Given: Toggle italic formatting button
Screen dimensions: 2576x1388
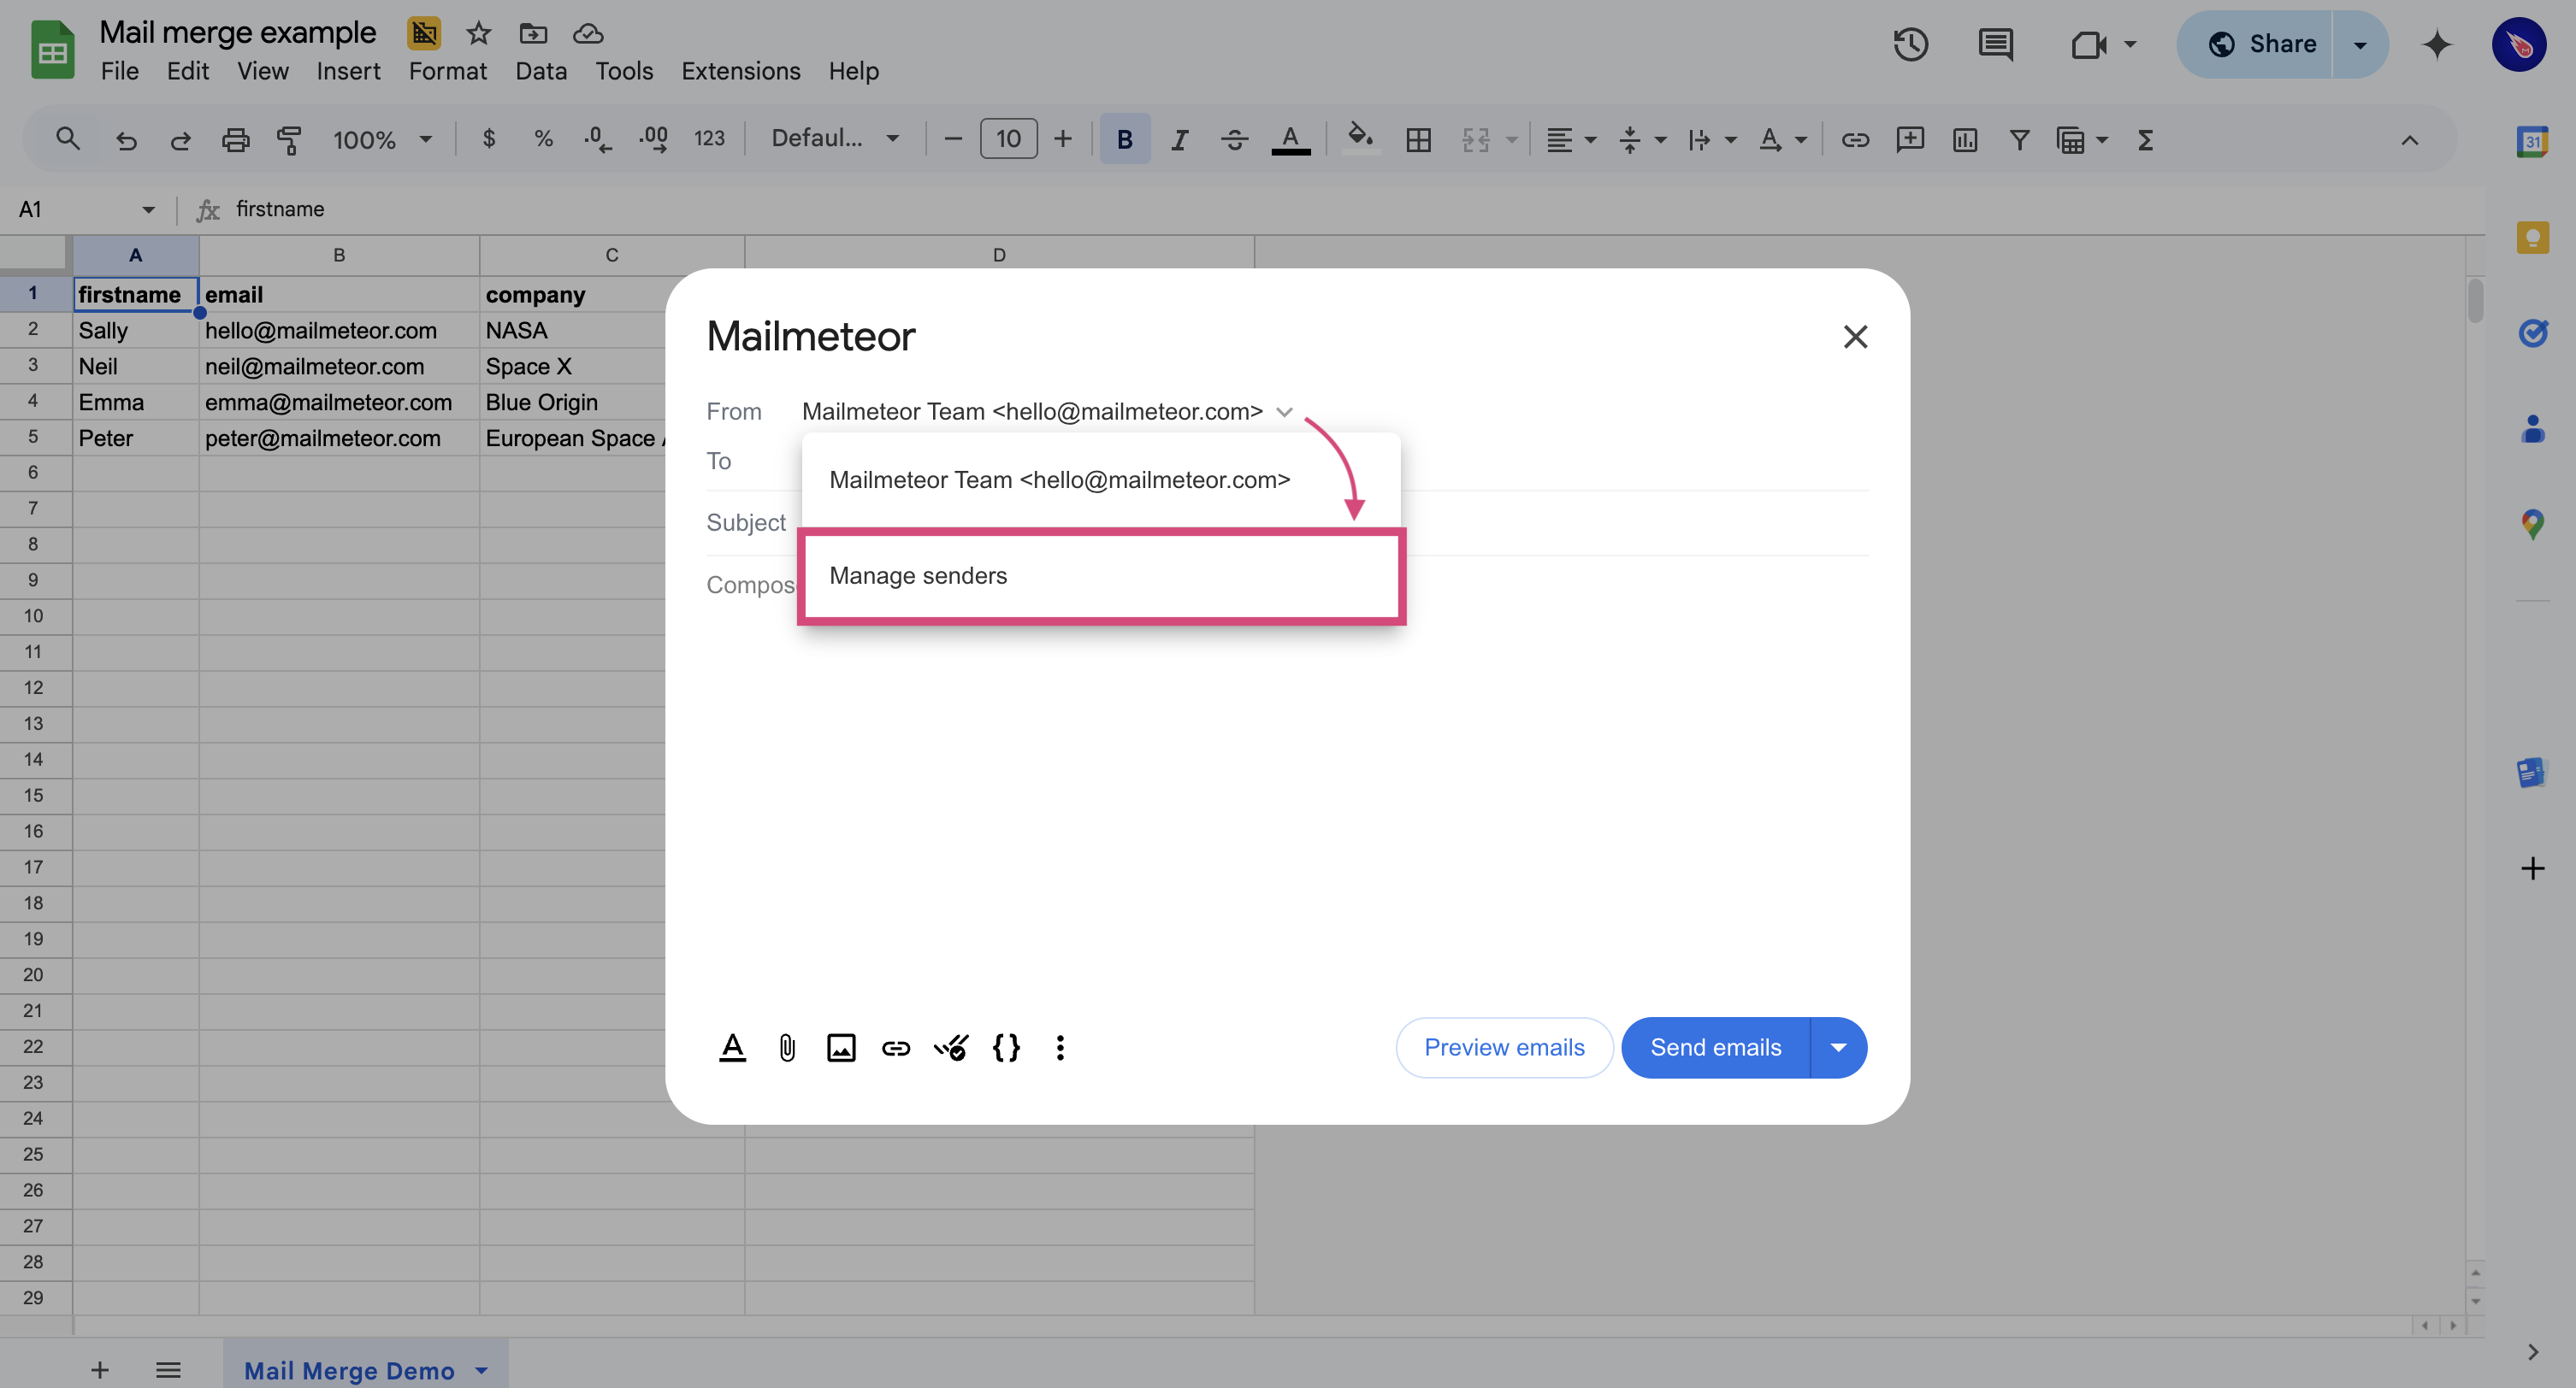Looking at the screenshot, I should pyautogui.click(x=1180, y=140).
